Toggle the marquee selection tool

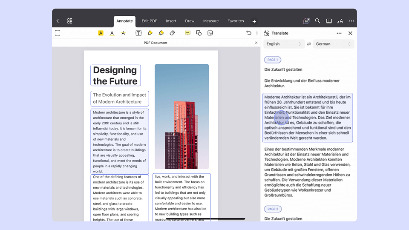[58, 33]
